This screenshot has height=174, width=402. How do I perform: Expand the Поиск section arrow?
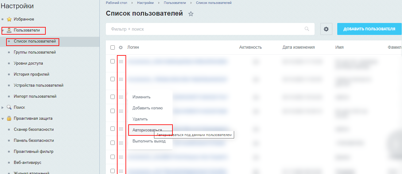click(3, 108)
